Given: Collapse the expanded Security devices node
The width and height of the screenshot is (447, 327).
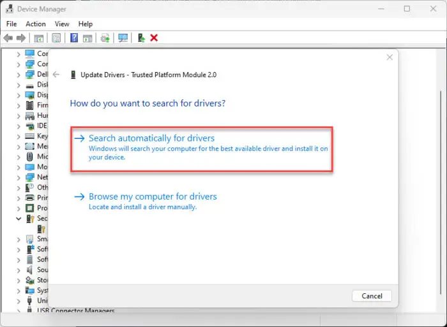Looking at the screenshot, I should [19, 218].
